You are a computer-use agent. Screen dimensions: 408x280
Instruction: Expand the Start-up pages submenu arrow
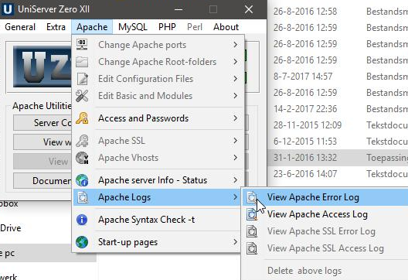[235, 242]
